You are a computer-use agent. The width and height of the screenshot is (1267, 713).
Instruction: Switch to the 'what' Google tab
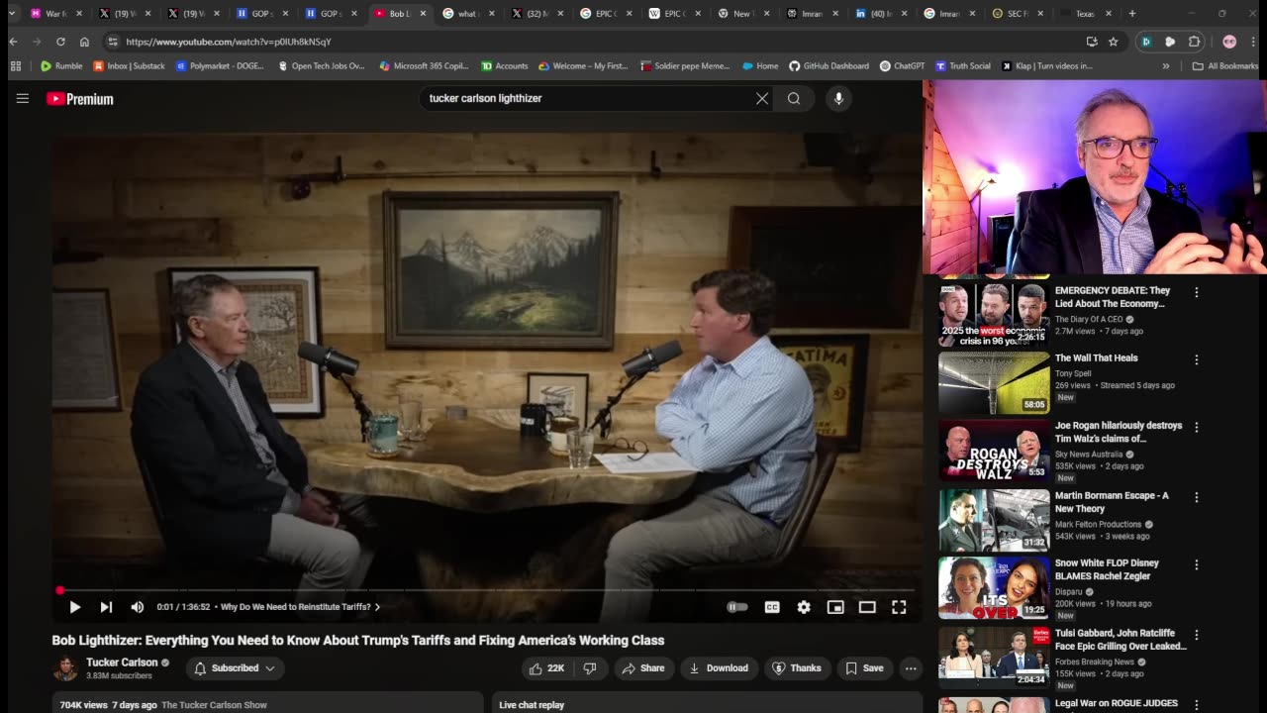tap(466, 14)
